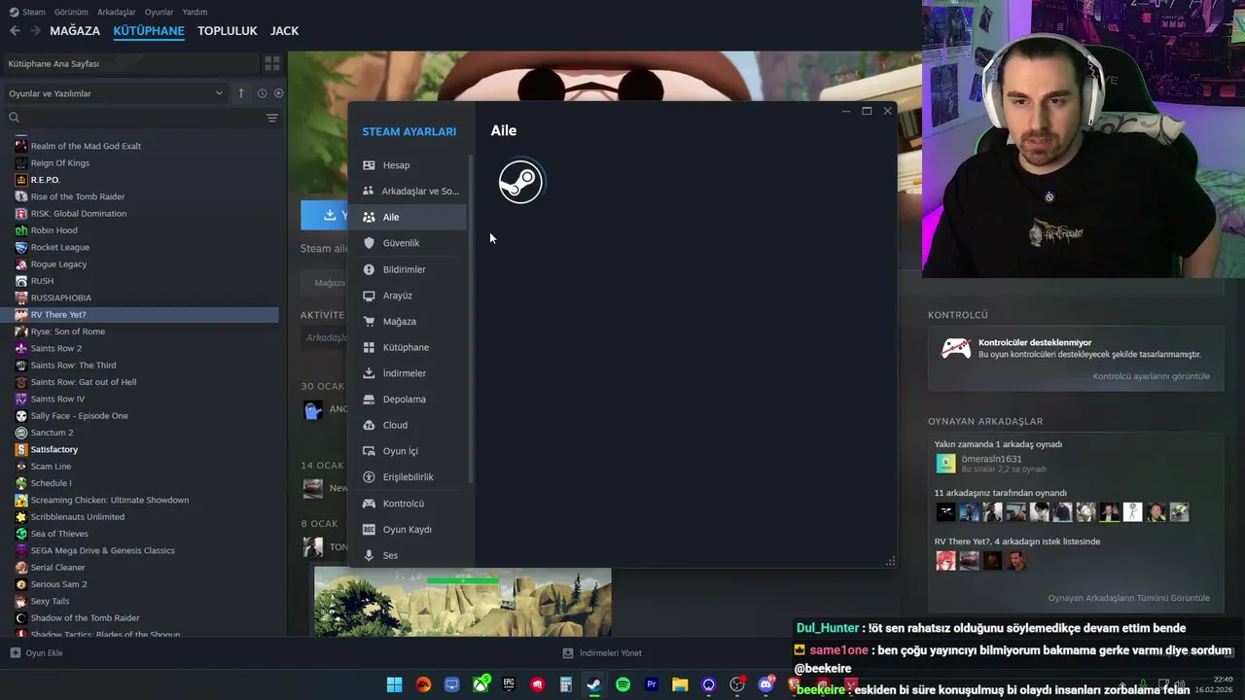Open Calculator from taskbar
The width and height of the screenshot is (1245, 700).
566,684
